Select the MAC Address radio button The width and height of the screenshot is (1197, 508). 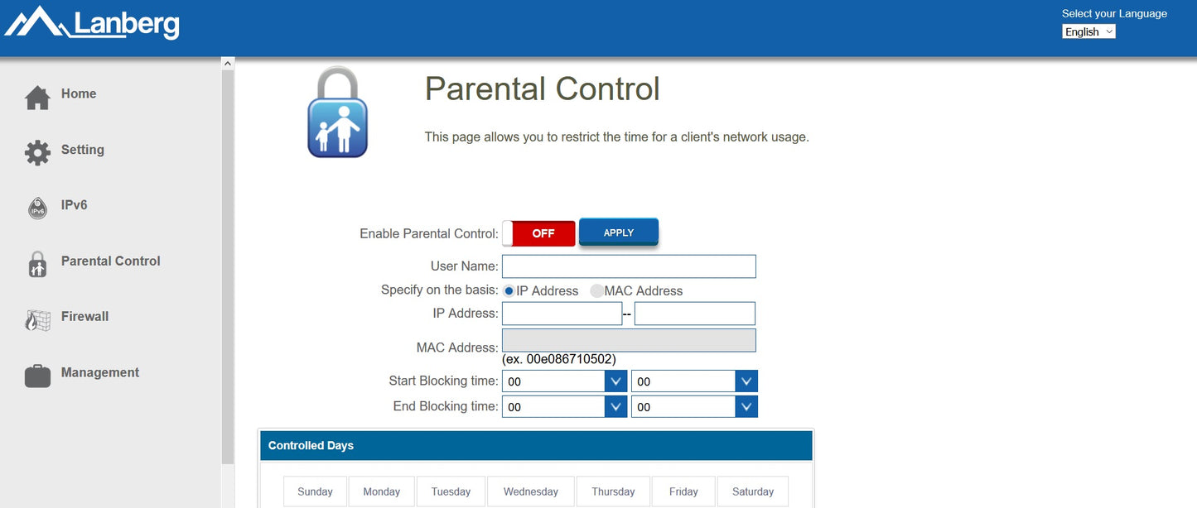click(x=596, y=291)
